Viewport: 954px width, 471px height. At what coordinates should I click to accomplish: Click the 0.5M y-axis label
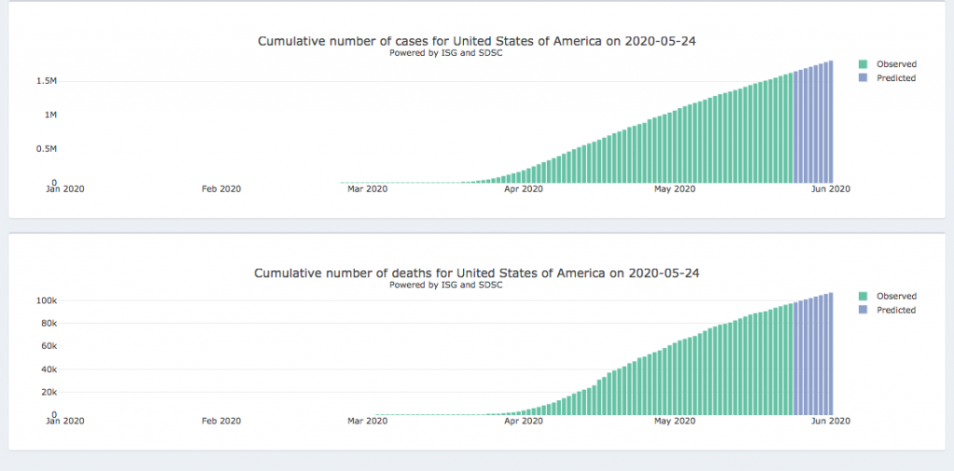(x=48, y=149)
